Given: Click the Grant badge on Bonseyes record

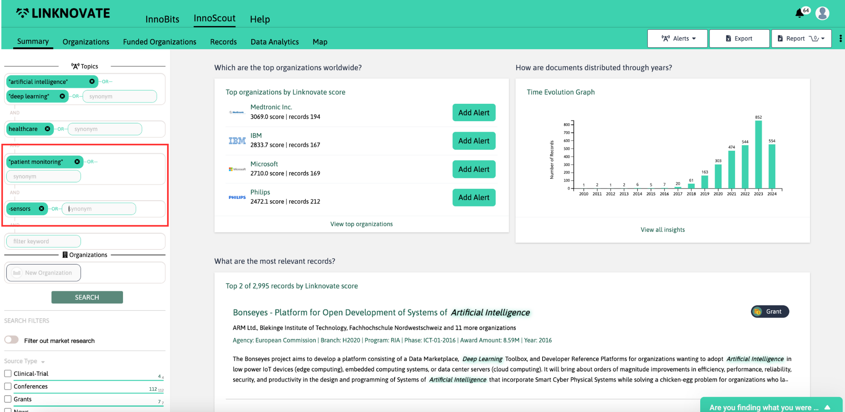Looking at the screenshot, I should [x=770, y=311].
